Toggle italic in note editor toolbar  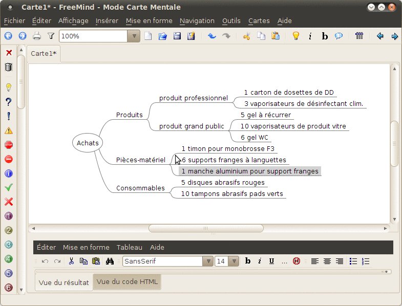(260, 261)
